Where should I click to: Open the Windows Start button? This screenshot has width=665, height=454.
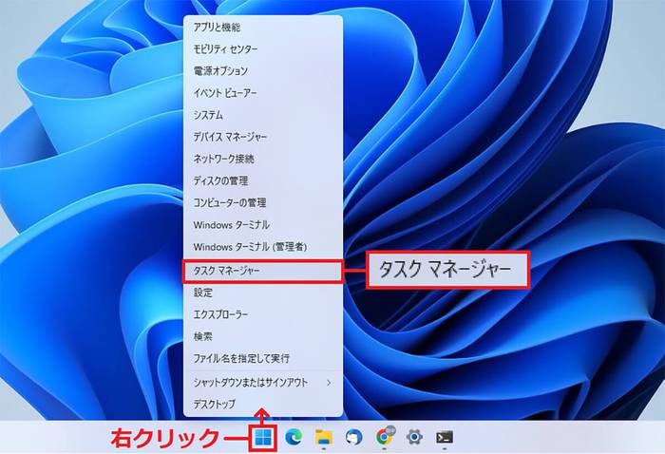[263, 437]
